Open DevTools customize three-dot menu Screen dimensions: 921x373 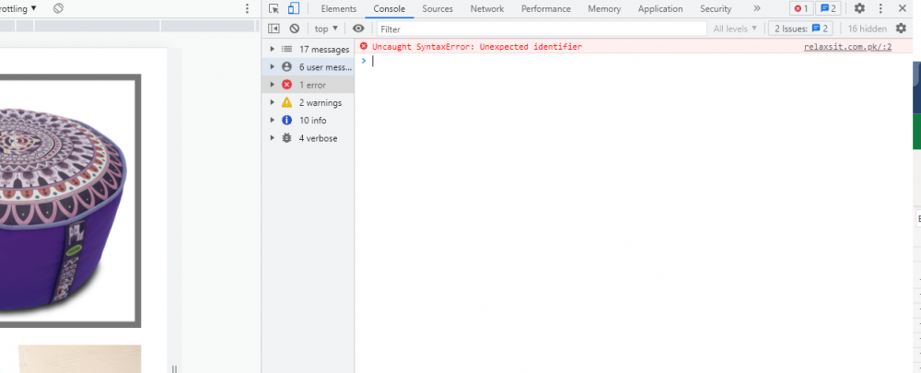click(880, 8)
